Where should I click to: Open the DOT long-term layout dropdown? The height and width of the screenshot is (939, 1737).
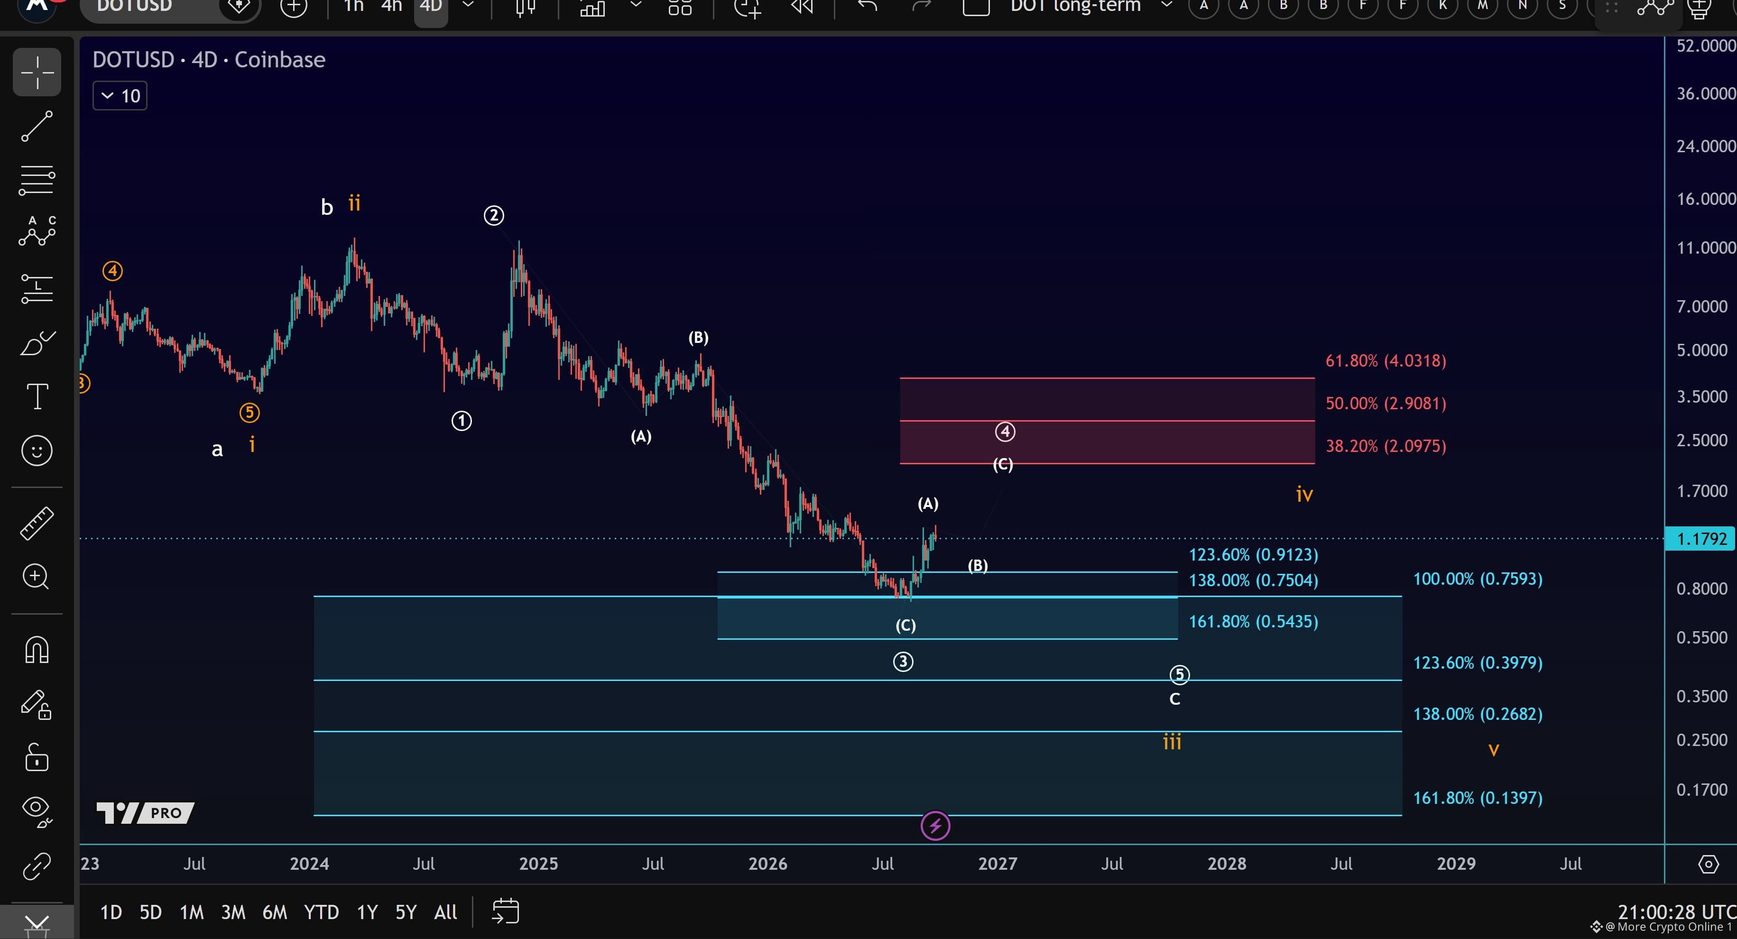(x=1166, y=6)
